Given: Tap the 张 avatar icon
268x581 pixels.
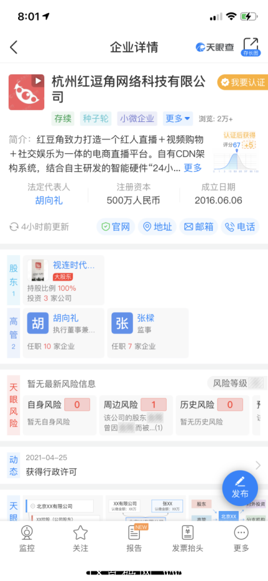Looking at the screenshot, I should [x=122, y=323].
